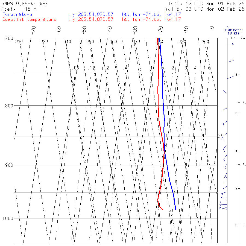Click the 290 potential temperature label

[182, 42]
